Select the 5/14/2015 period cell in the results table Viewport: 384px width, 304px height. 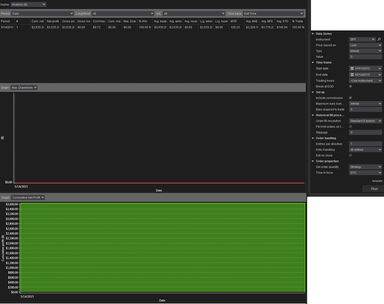click(7, 27)
